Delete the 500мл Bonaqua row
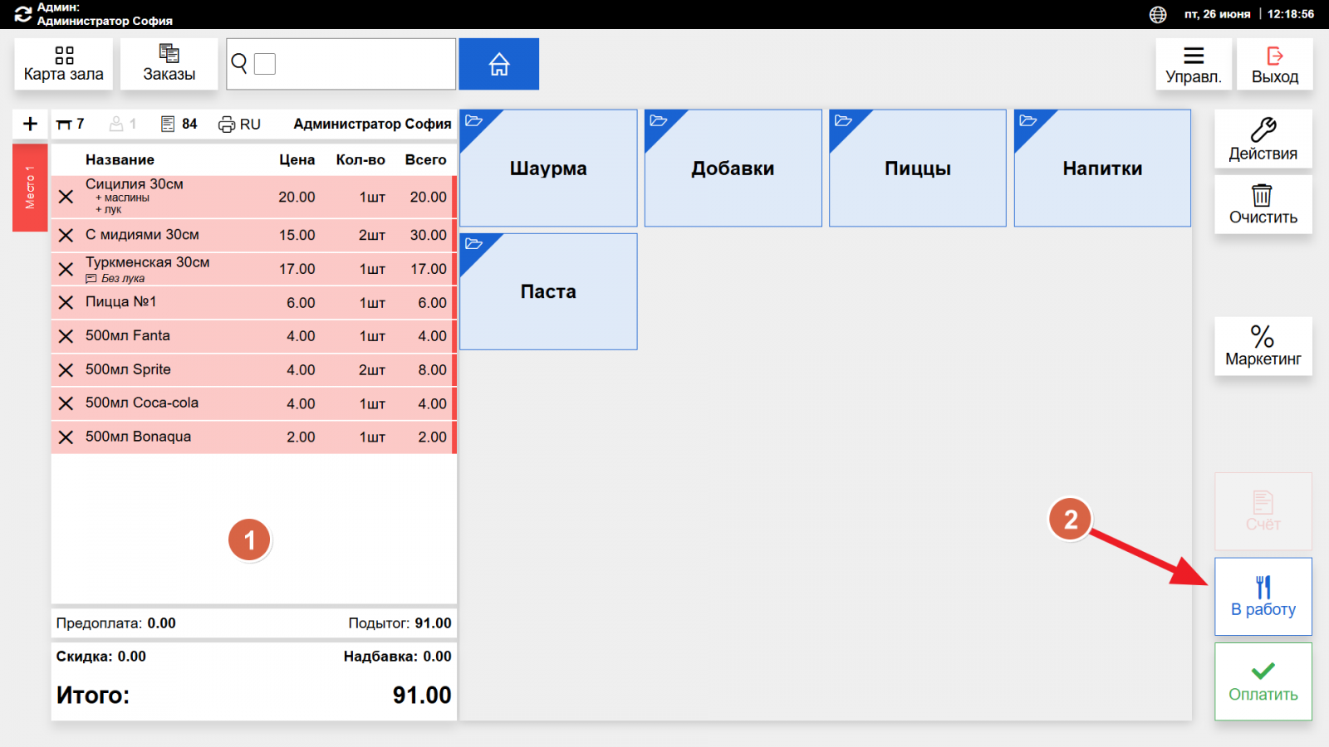 pos(66,437)
